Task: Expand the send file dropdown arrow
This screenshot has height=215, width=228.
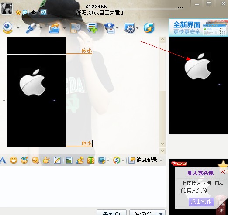Action: (x=64, y=27)
